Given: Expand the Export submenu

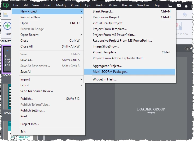Looking at the screenshot, I should tap(48, 85).
